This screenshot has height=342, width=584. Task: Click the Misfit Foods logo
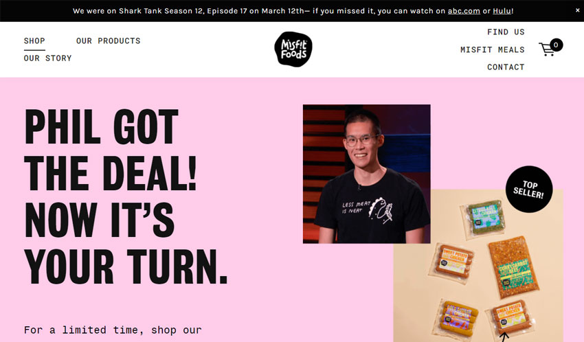click(x=293, y=49)
